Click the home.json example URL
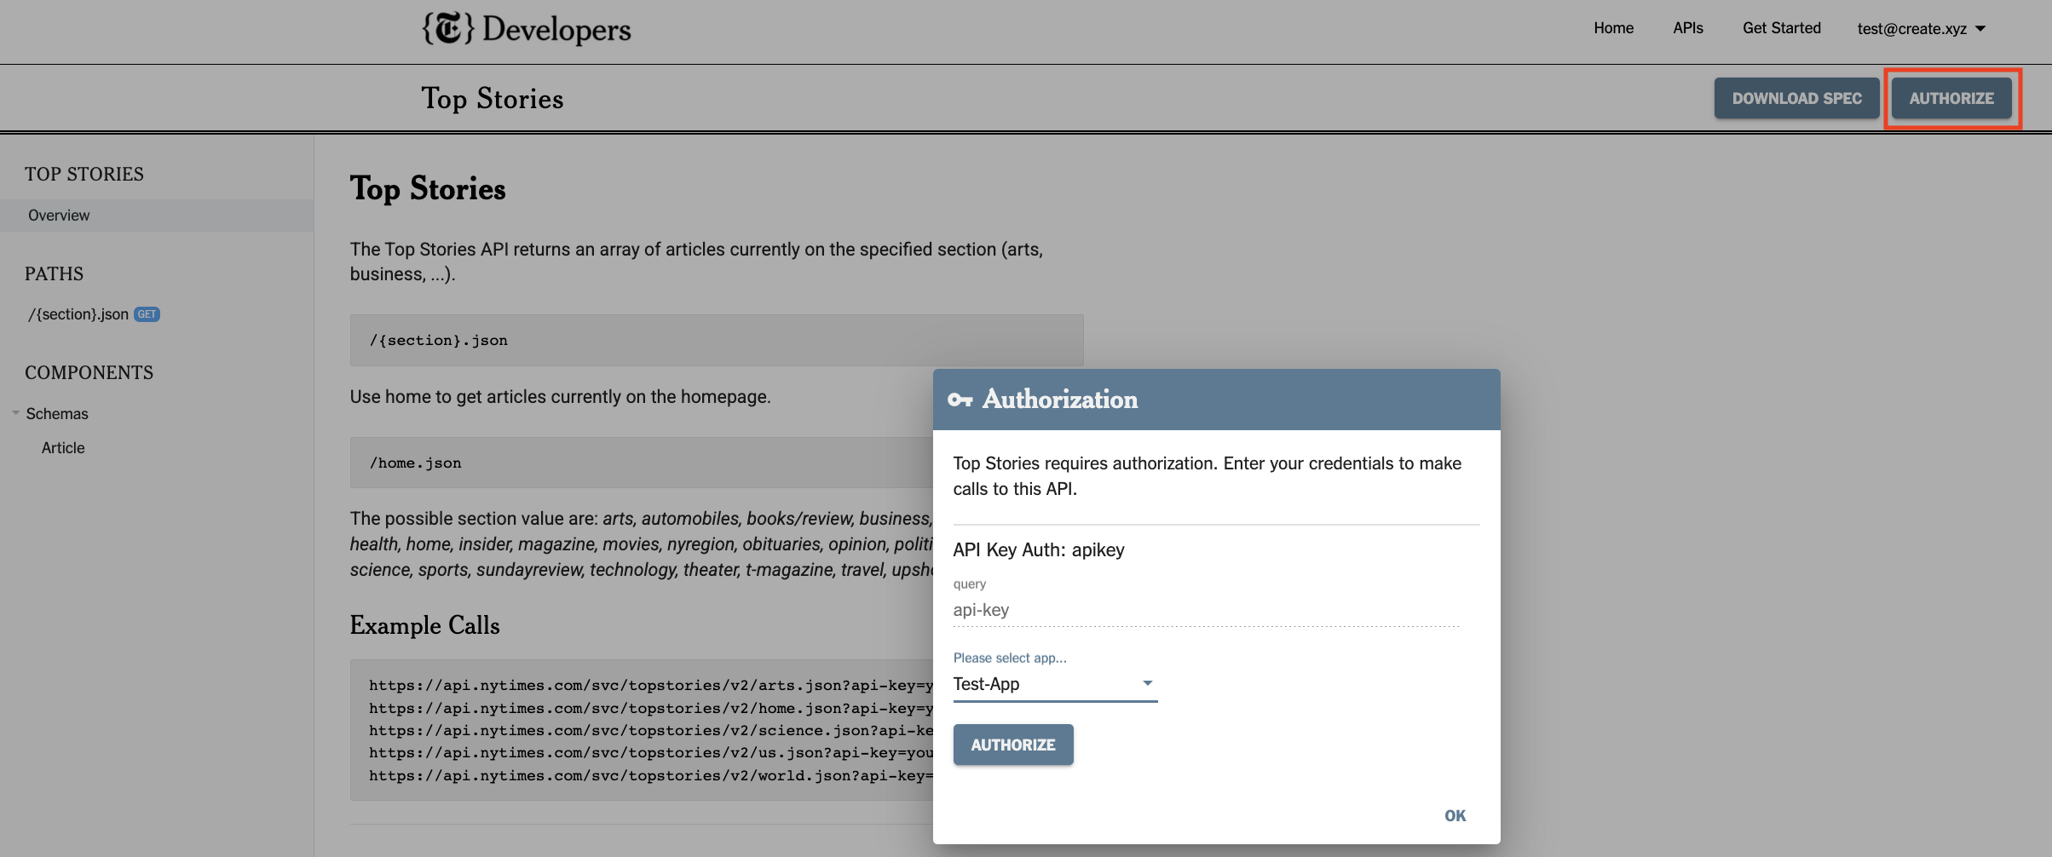The image size is (2052, 857). tap(651, 708)
